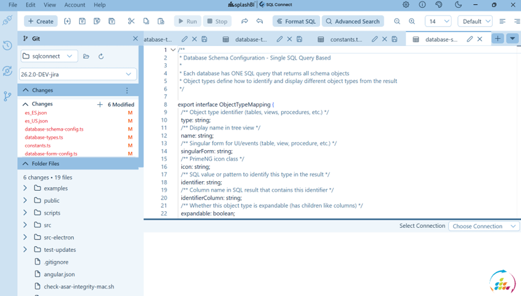Click the cut scissors icon in toolbar

point(131,22)
